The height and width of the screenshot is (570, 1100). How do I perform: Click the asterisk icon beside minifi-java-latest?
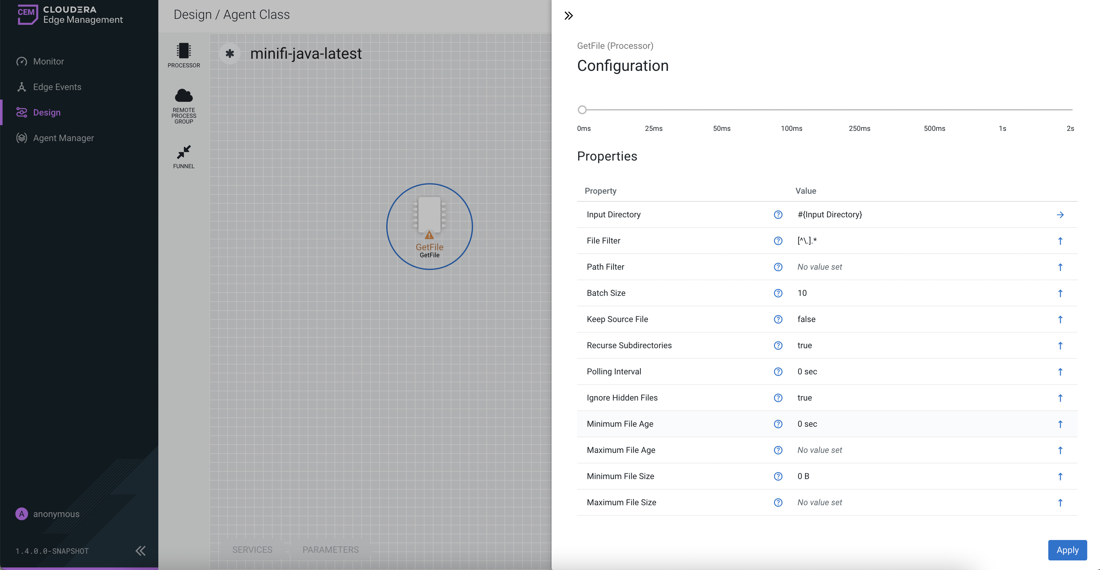coord(230,54)
